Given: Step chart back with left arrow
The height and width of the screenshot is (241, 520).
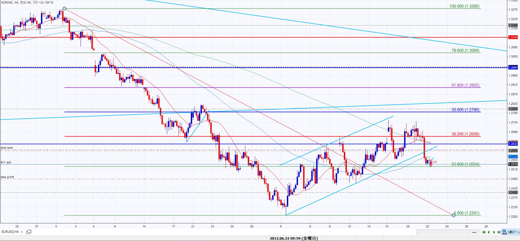Looking at the screenshot, I should [489, 232].
